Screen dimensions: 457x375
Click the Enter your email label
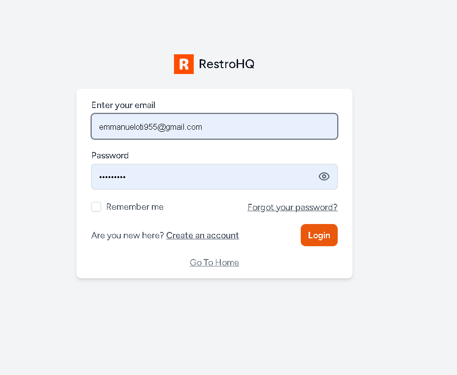click(123, 105)
